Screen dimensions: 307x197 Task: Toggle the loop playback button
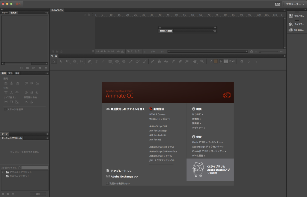tap(122, 51)
